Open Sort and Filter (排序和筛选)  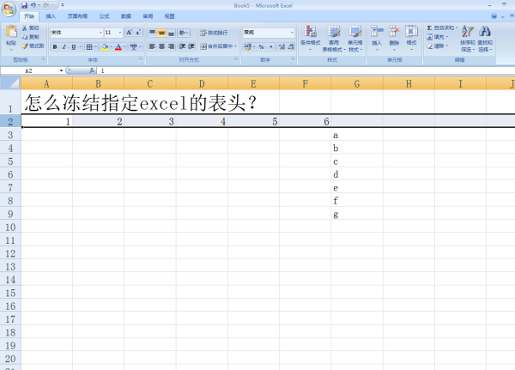468,38
